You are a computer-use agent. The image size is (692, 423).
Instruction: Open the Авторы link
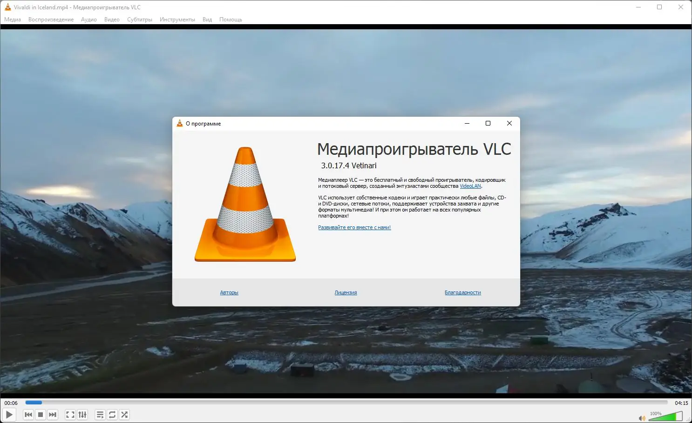229,292
